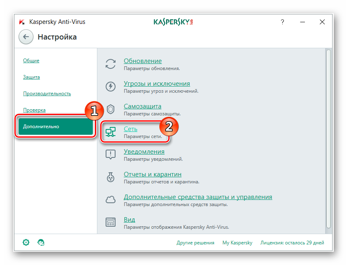Switch to the Проверка tab
Screen dimensions: 347x265
pos(34,110)
